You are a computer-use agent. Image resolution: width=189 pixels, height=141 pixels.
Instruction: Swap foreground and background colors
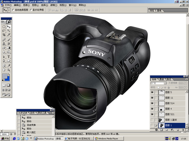9,74
